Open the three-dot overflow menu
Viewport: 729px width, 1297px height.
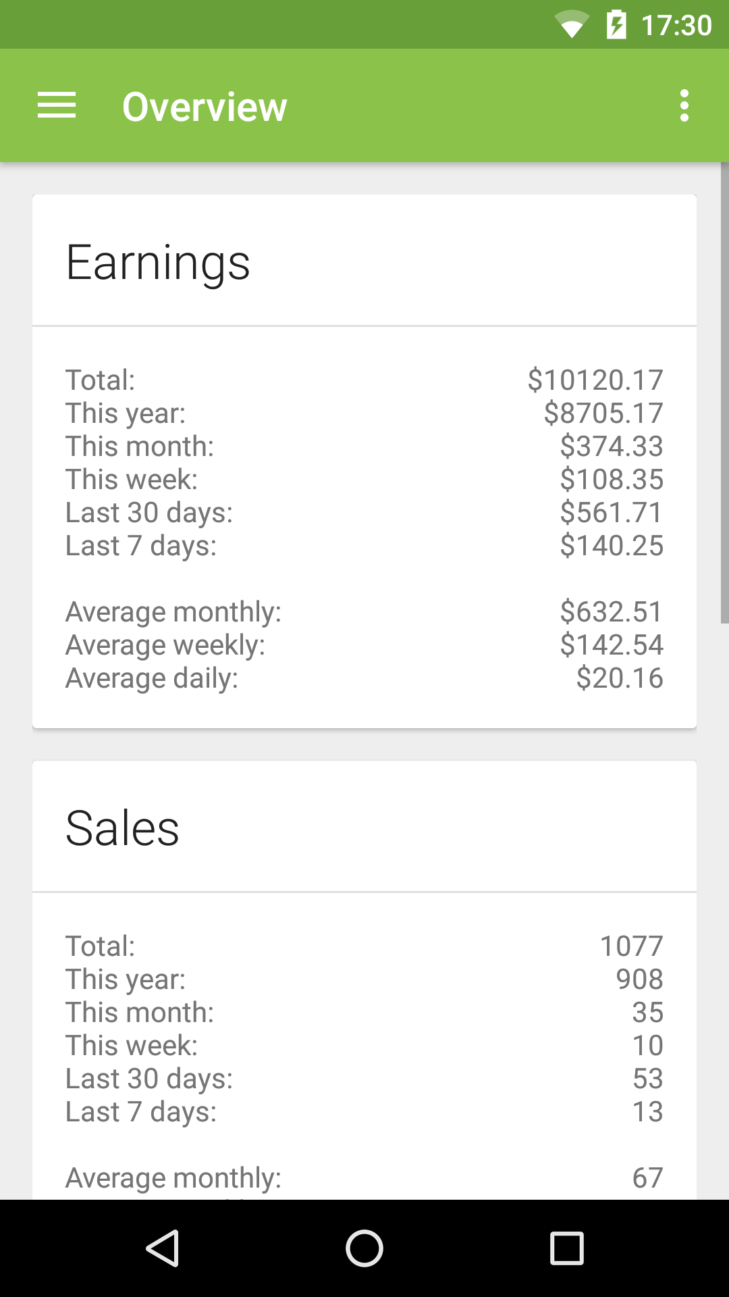[684, 105]
